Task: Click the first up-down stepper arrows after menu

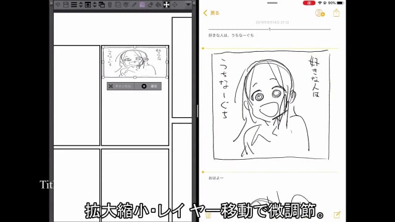Action: pos(81,4)
